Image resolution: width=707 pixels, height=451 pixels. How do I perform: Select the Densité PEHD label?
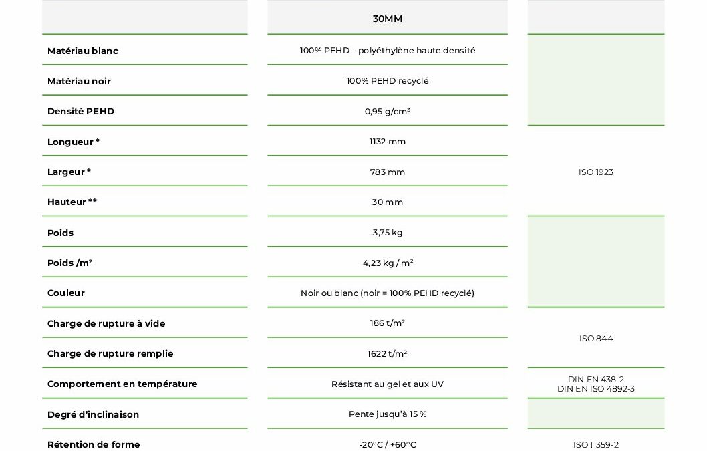click(x=81, y=111)
